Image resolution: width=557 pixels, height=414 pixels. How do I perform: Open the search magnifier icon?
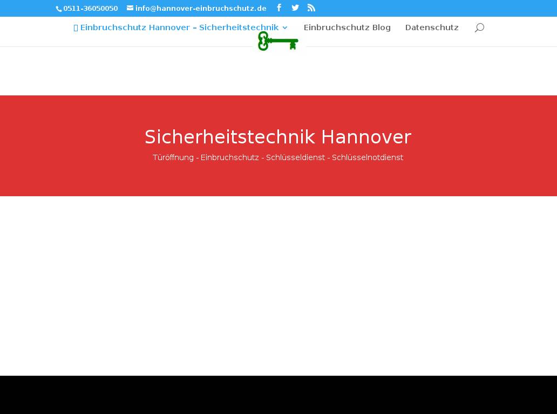[x=479, y=28]
